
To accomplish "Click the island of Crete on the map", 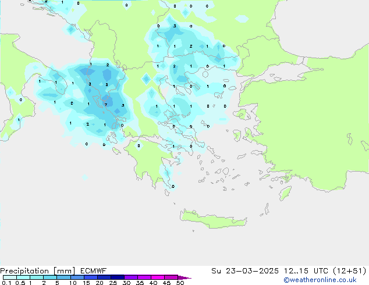I will [214, 219].
